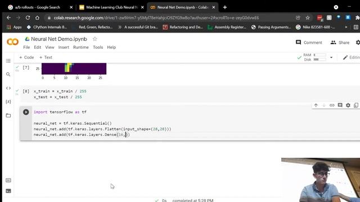
Task: Go back in the browser
Action: coord(9,17)
